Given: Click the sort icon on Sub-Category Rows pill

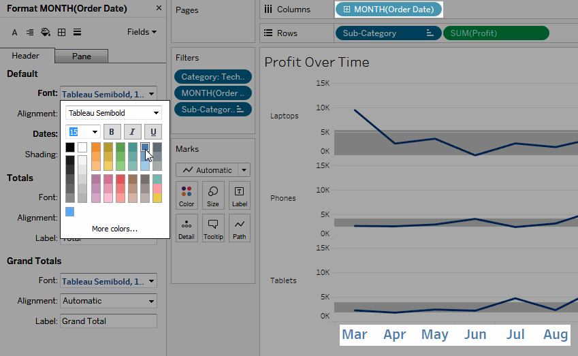Looking at the screenshot, I should tap(430, 33).
